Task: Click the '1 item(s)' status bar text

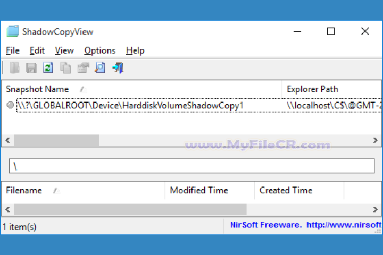Action: coord(20,227)
